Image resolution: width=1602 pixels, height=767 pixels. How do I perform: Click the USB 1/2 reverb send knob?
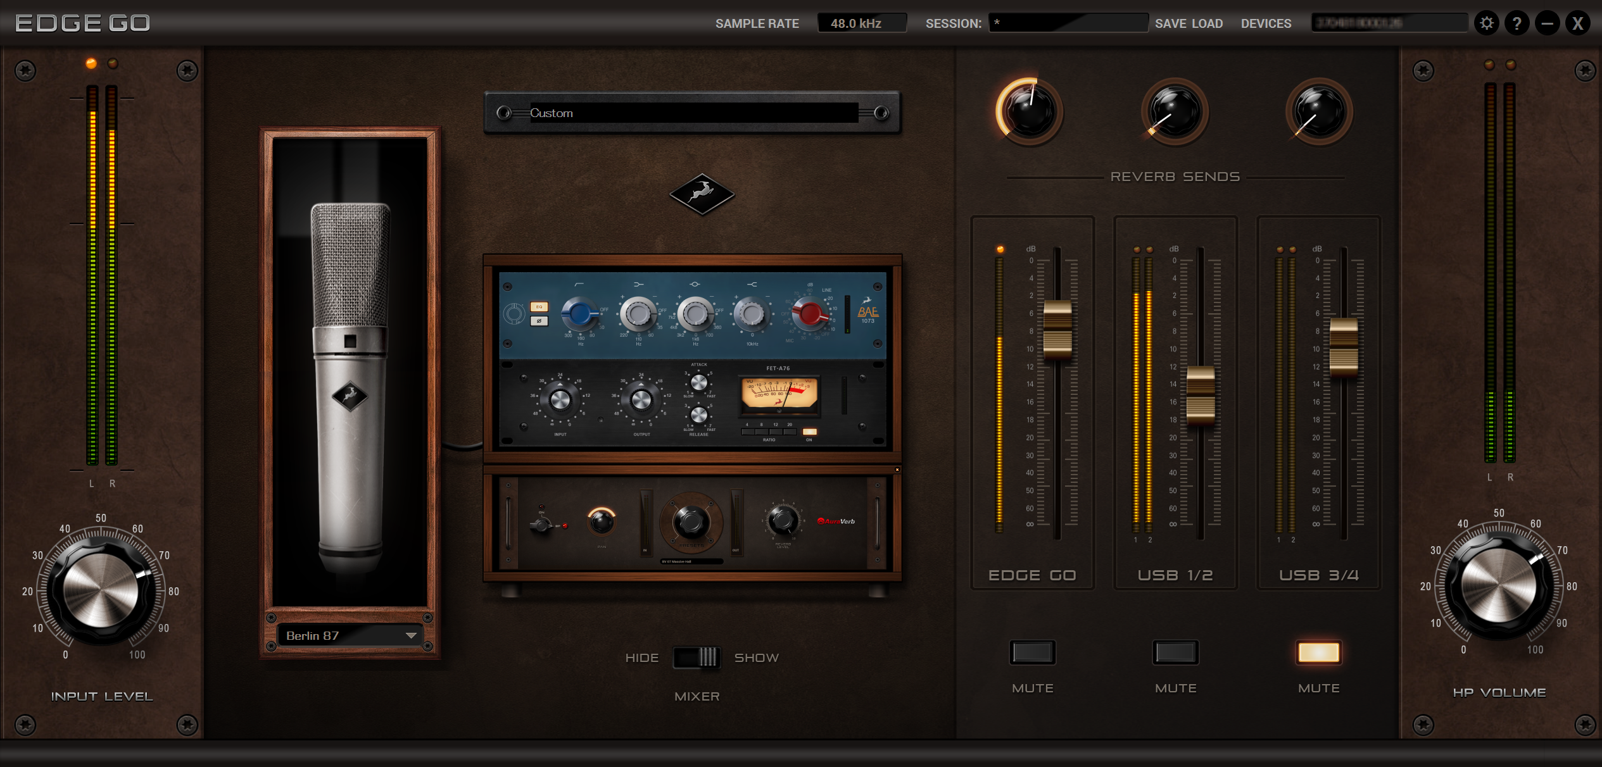point(1175,112)
